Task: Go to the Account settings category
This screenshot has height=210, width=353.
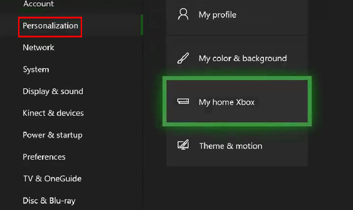Action: 38,4
